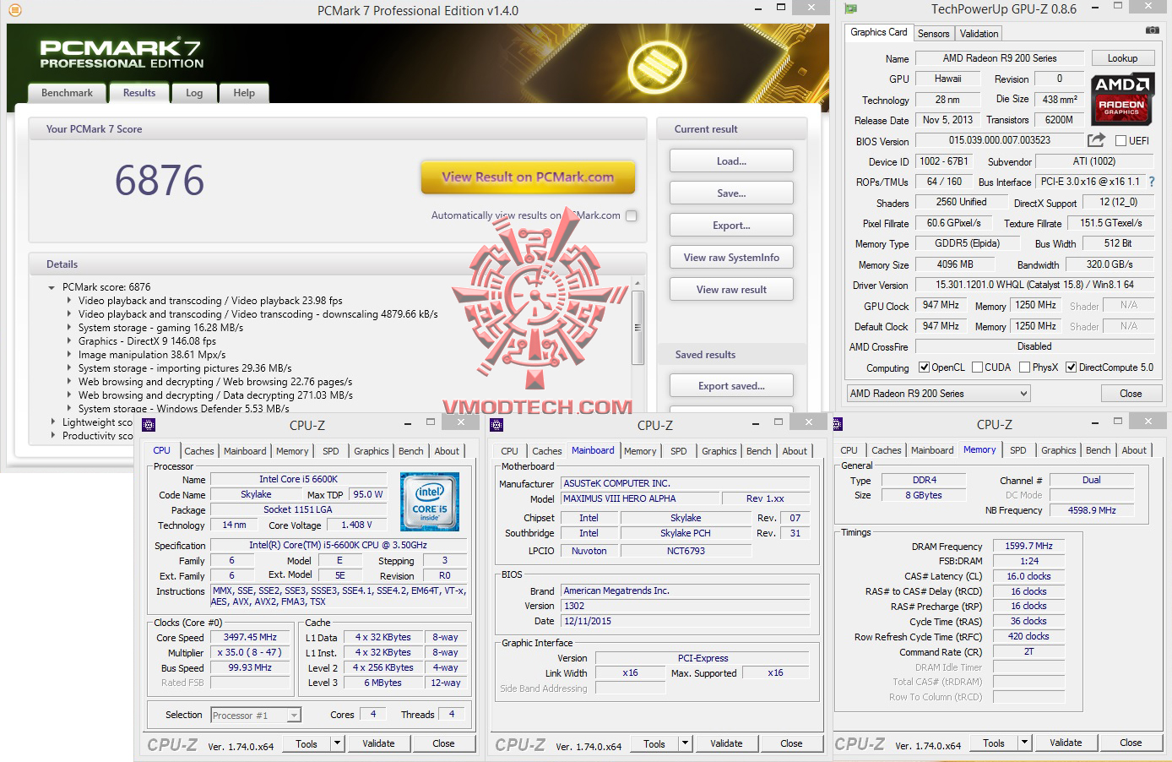The image size is (1172, 762).
Task: Click View Result on PCMark.com button
Action: click(528, 177)
